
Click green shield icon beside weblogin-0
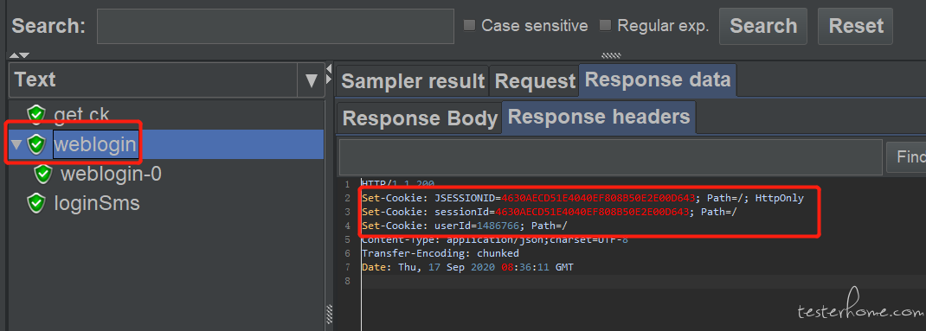click(x=43, y=174)
